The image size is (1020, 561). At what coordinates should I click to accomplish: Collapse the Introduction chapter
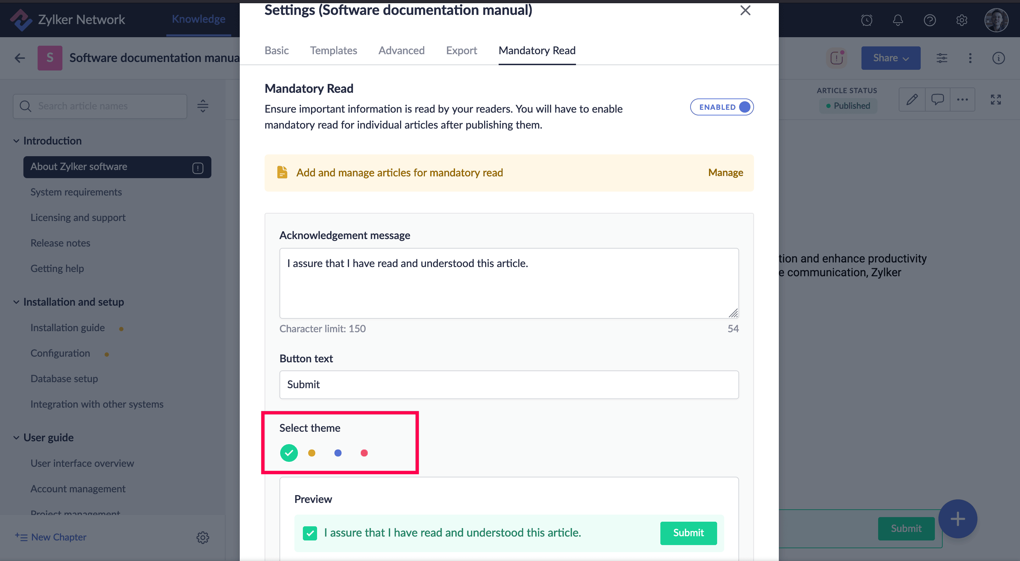pos(16,141)
